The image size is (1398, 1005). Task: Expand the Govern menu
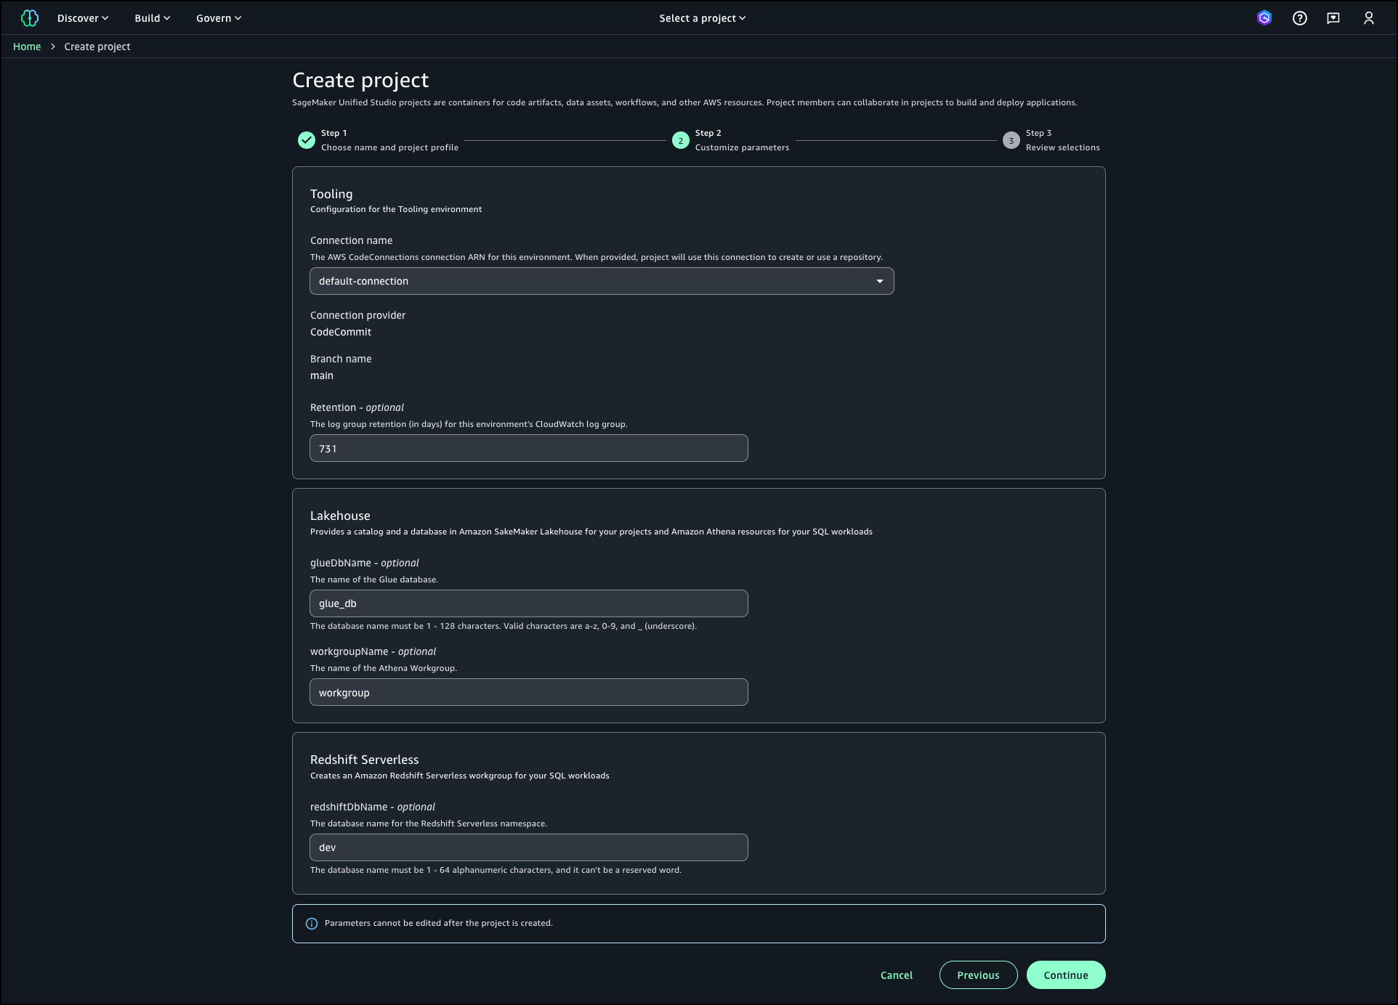coord(218,18)
